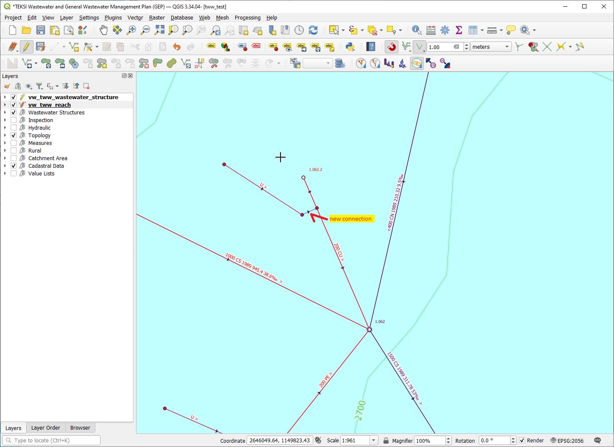The height and width of the screenshot is (447, 614).
Task: Enable the Hydraulic layer group checkbox
Action: tap(14, 128)
